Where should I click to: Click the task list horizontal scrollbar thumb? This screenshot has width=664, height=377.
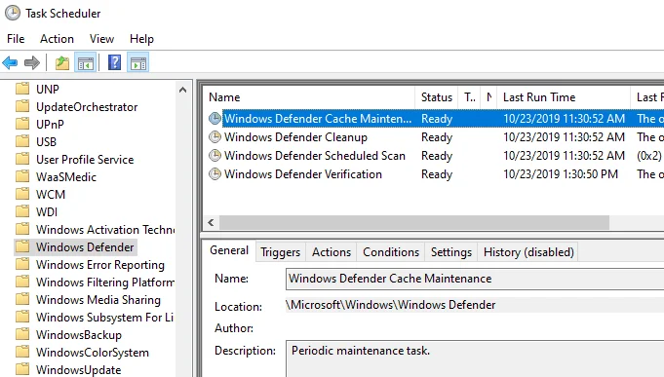[414, 222]
